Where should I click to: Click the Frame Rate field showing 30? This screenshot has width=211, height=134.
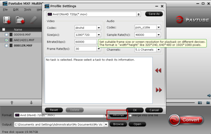pos(85,49)
